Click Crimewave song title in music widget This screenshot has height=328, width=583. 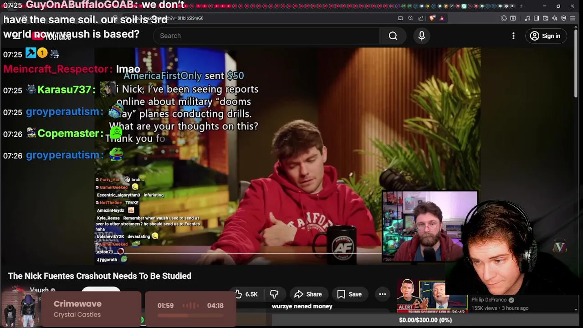[77, 304]
